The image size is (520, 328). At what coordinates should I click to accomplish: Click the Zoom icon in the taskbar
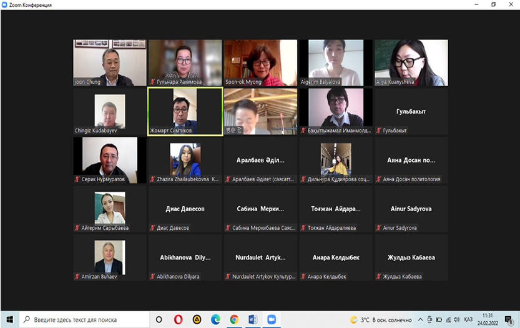pyautogui.click(x=272, y=319)
